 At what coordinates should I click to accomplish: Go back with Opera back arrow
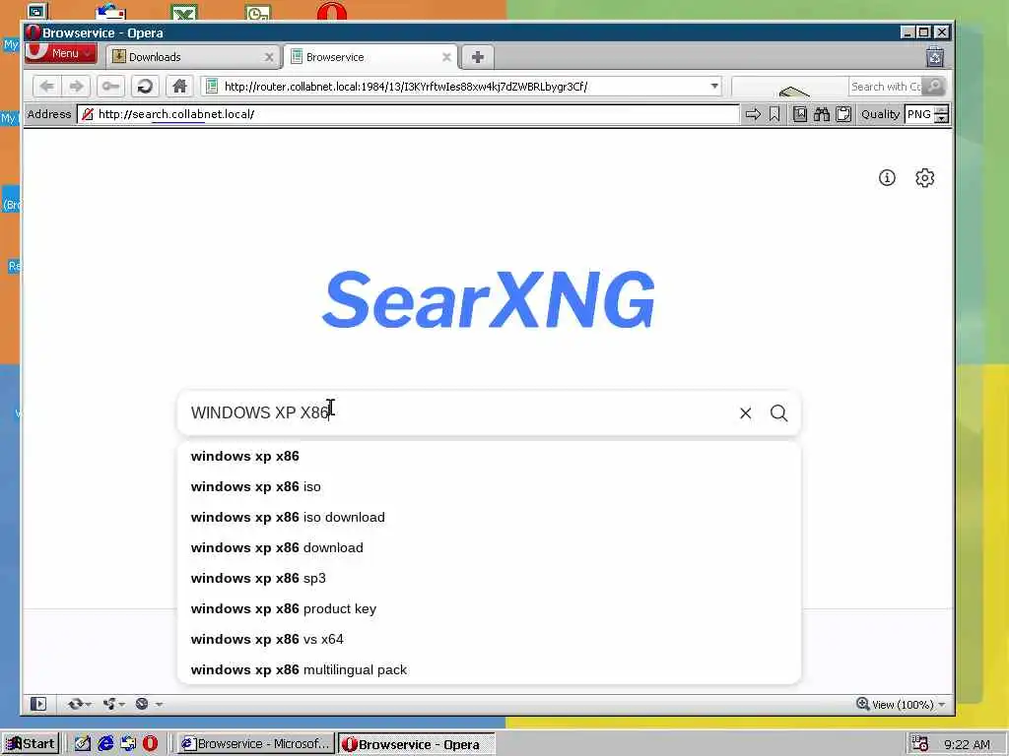tap(47, 87)
